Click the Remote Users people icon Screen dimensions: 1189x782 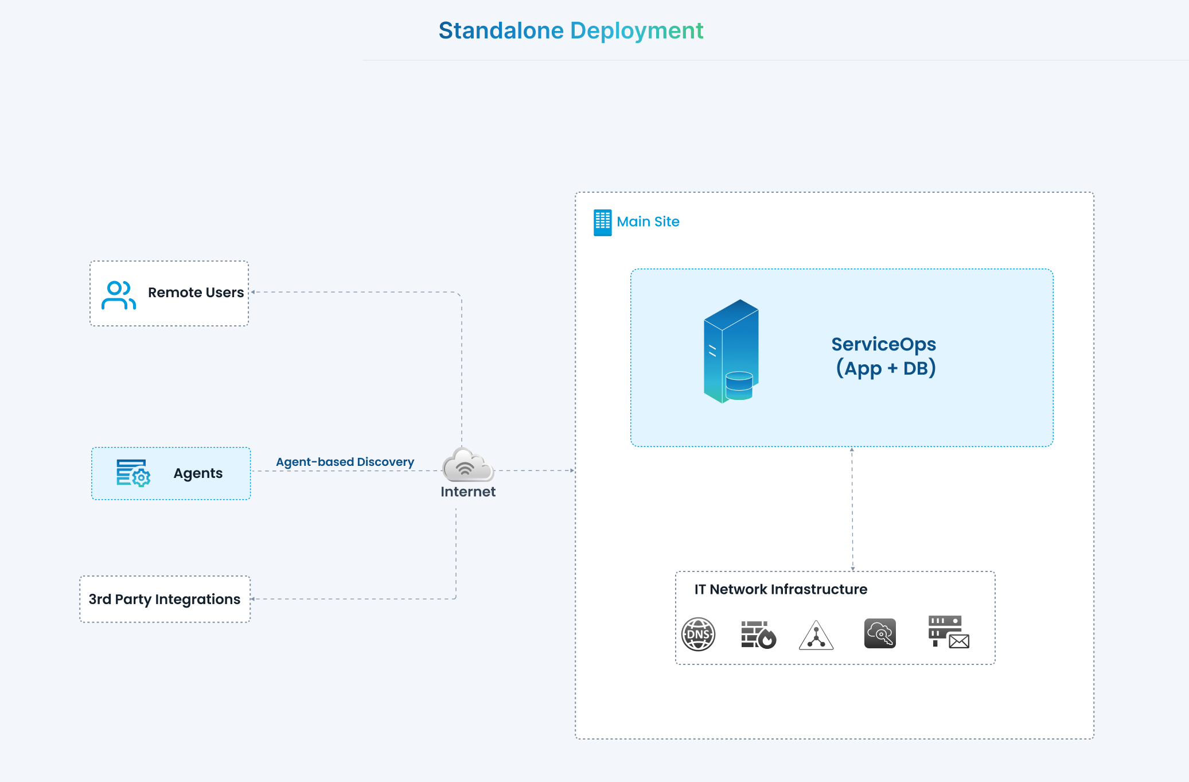click(118, 295)
